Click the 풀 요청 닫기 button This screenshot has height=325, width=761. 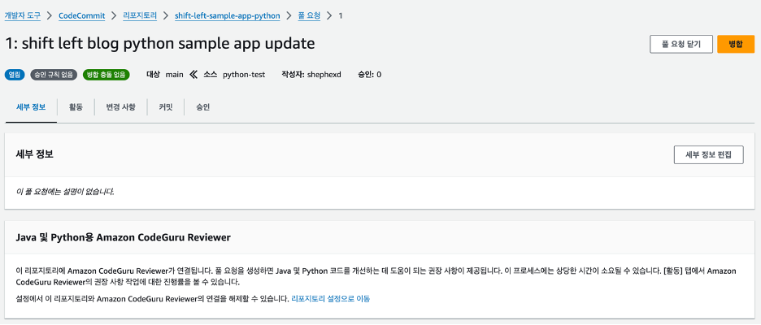[x=681, y=44]
